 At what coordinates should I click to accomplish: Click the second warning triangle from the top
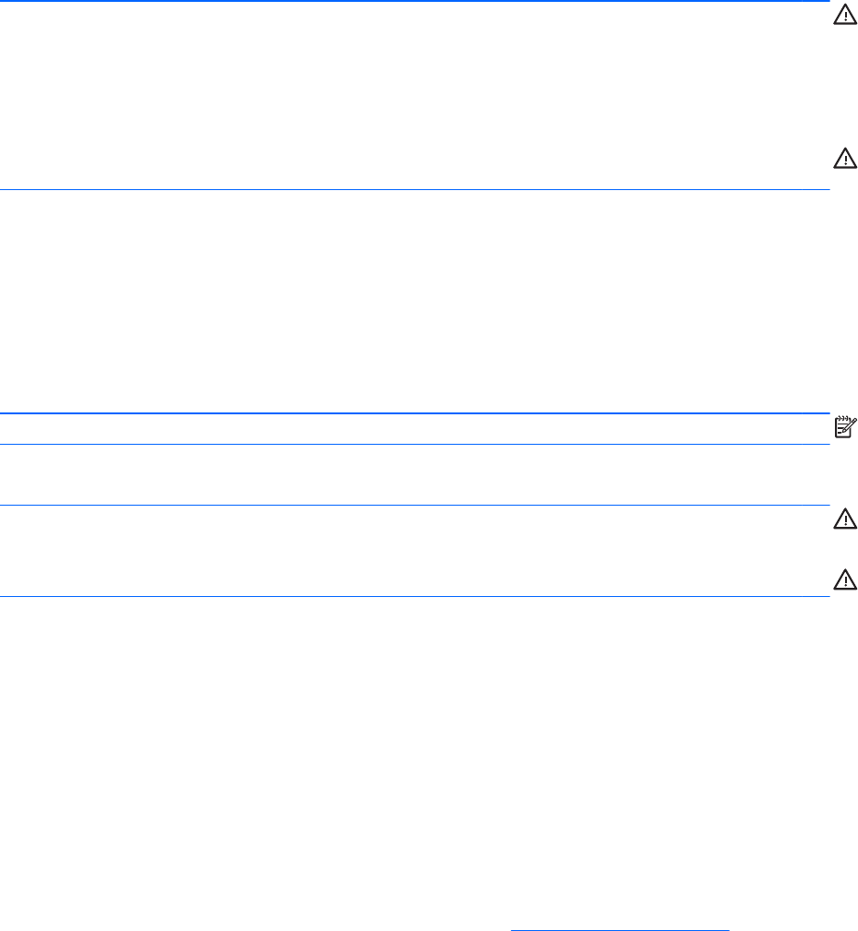pyautogui.click(x=844, y=159)
